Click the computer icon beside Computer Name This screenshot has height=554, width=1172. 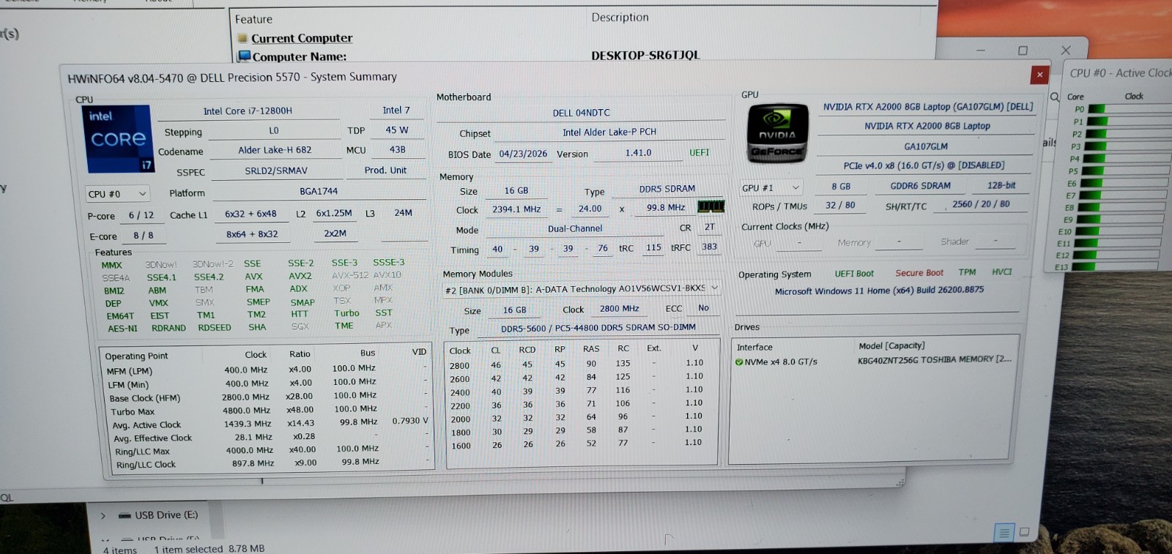click(x=245, y=56)
